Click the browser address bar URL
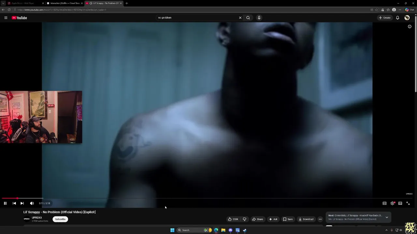This screenshot has height=234, width=417. tap(62, 10)
